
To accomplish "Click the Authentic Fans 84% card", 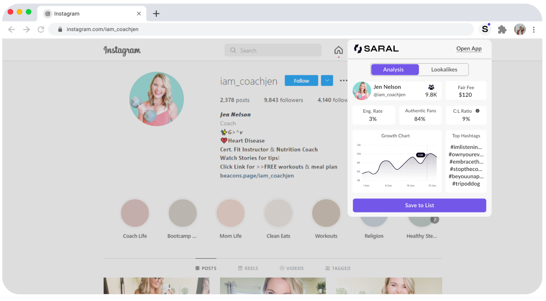I will click(420, 115).
